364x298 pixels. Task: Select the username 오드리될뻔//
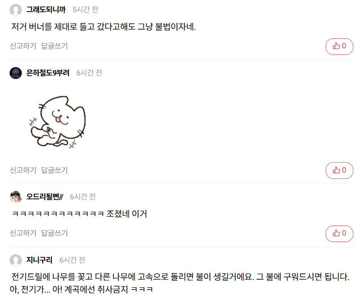[x=44, y=197]
